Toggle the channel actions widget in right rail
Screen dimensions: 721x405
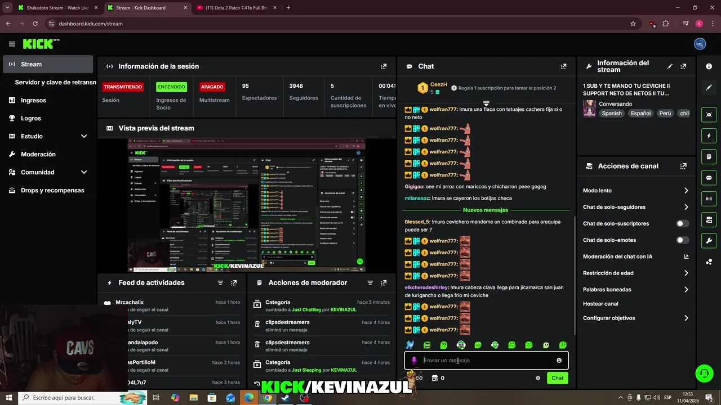tap(709, 219)
